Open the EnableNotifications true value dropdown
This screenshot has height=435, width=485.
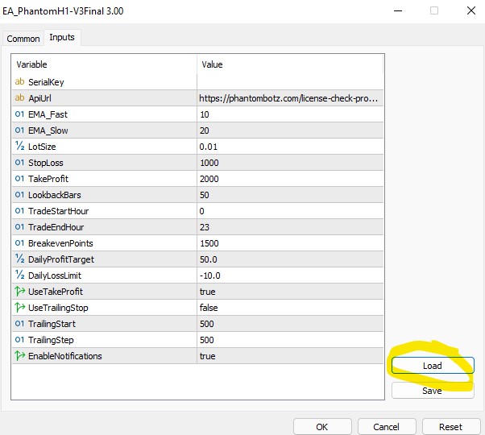(x=290, y=356)
